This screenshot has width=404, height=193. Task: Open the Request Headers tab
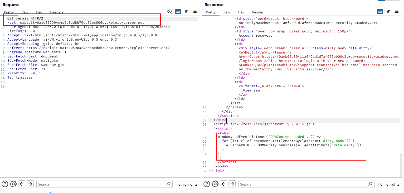[x=57, y=12]
